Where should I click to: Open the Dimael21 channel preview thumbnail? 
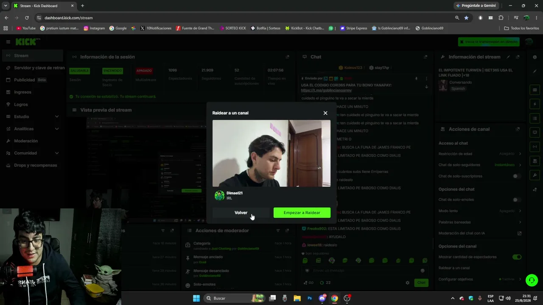[x=271, y=153]
